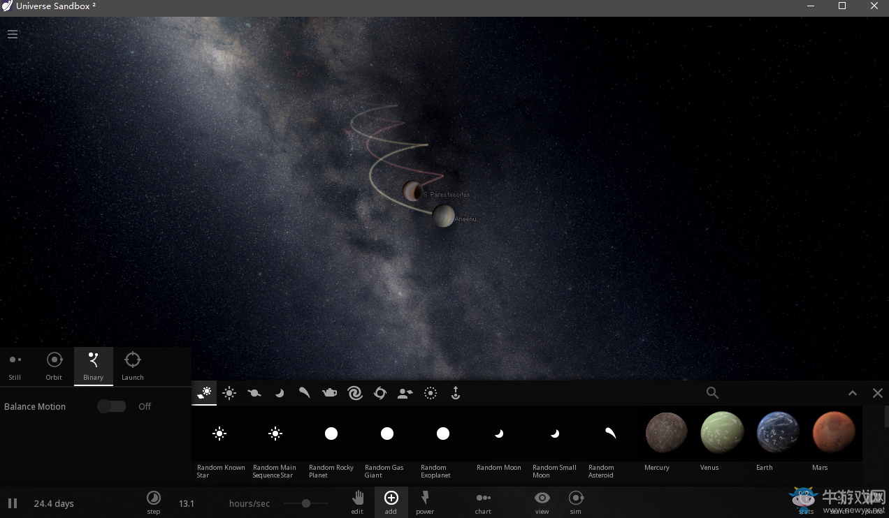Open the power tool
The width and height of the screenshot is (889, 518).
coord(425,502)
